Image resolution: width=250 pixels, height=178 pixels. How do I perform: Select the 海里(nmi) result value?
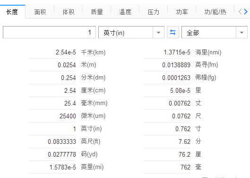[x=177, y=52]
